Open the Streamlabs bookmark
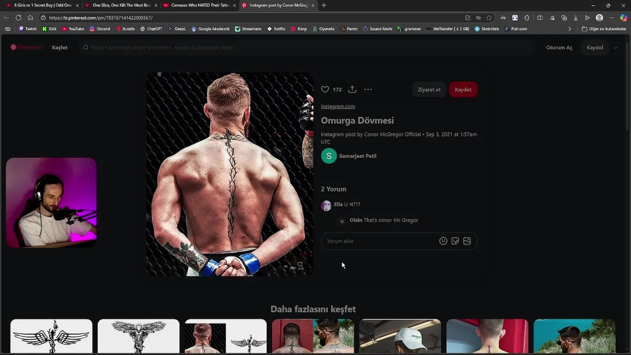The width and height of the screenshot is (631, 355). (248, 29)
